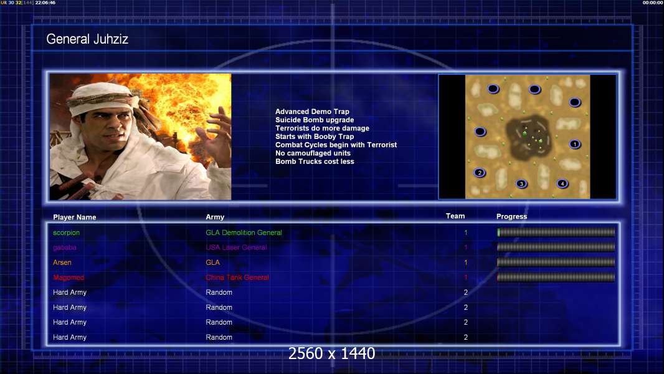Click the dark crater at the minimap center
The height and width of the screenshot is (374, 664).
[x=528, y=137]
